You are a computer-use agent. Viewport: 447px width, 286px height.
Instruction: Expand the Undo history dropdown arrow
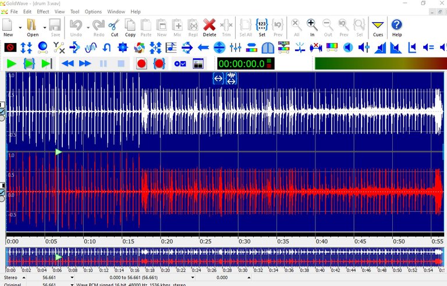pyautogui.click(x=88, y=28)
